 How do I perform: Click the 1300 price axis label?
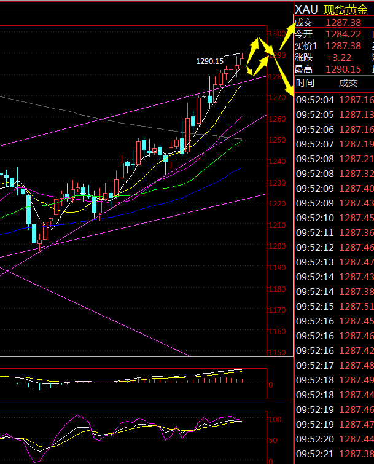click(277, 34)
